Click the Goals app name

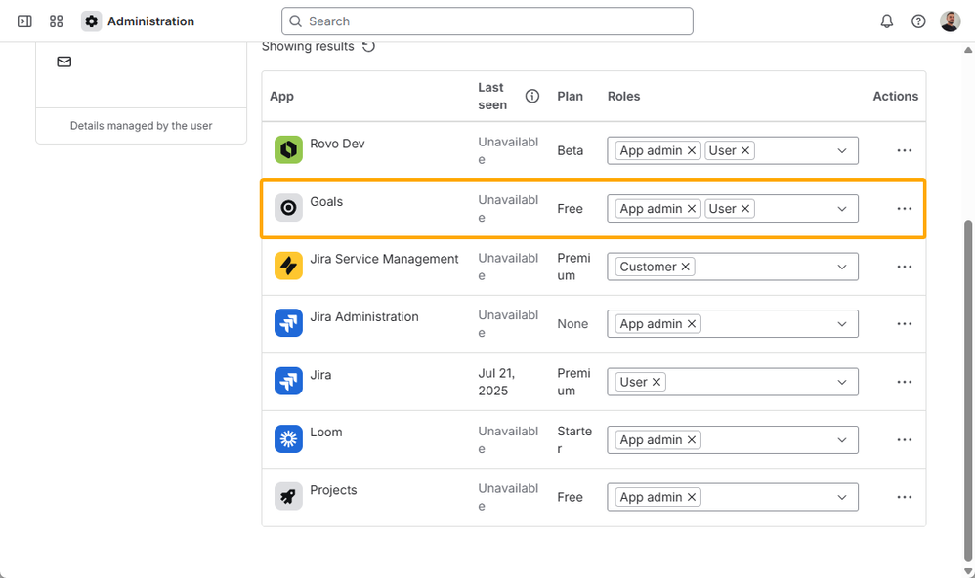[326, 201]
